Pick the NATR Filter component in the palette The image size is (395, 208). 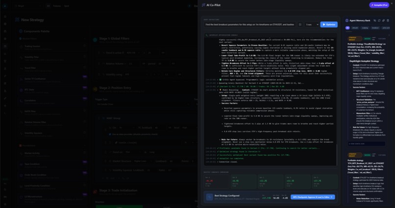[x=52, y=112]
